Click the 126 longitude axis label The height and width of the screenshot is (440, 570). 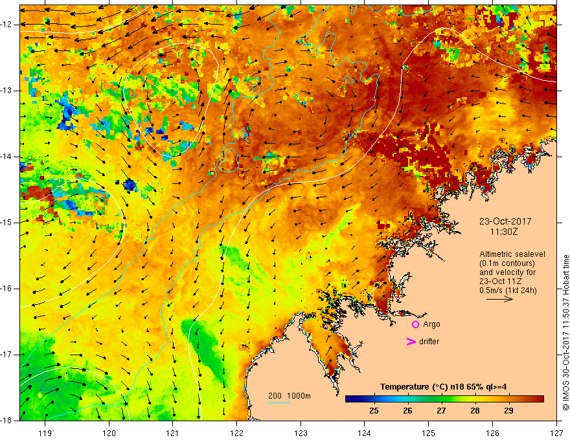point(492,433)
